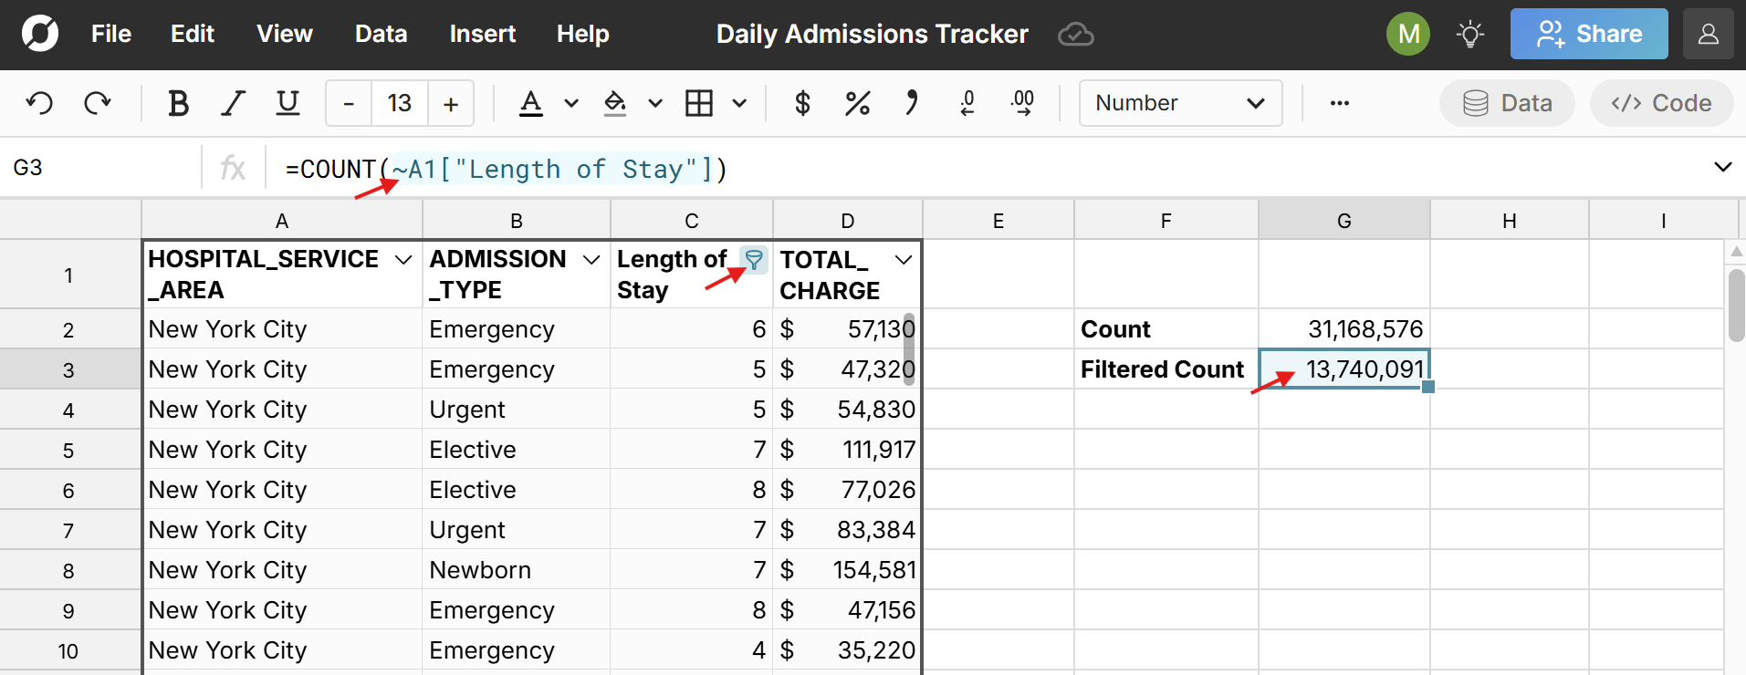Image resolution: width=1746 pixels, height=675 pixels.
Task: Toggle thousands comma separator
Action: tap(911, 103)
